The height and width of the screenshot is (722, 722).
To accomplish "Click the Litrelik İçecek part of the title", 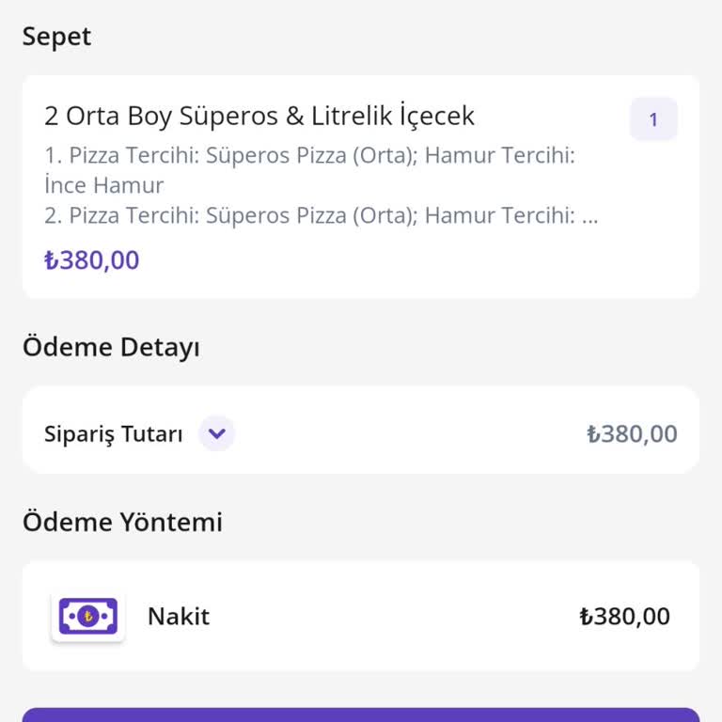I will [x=393, y=117].
